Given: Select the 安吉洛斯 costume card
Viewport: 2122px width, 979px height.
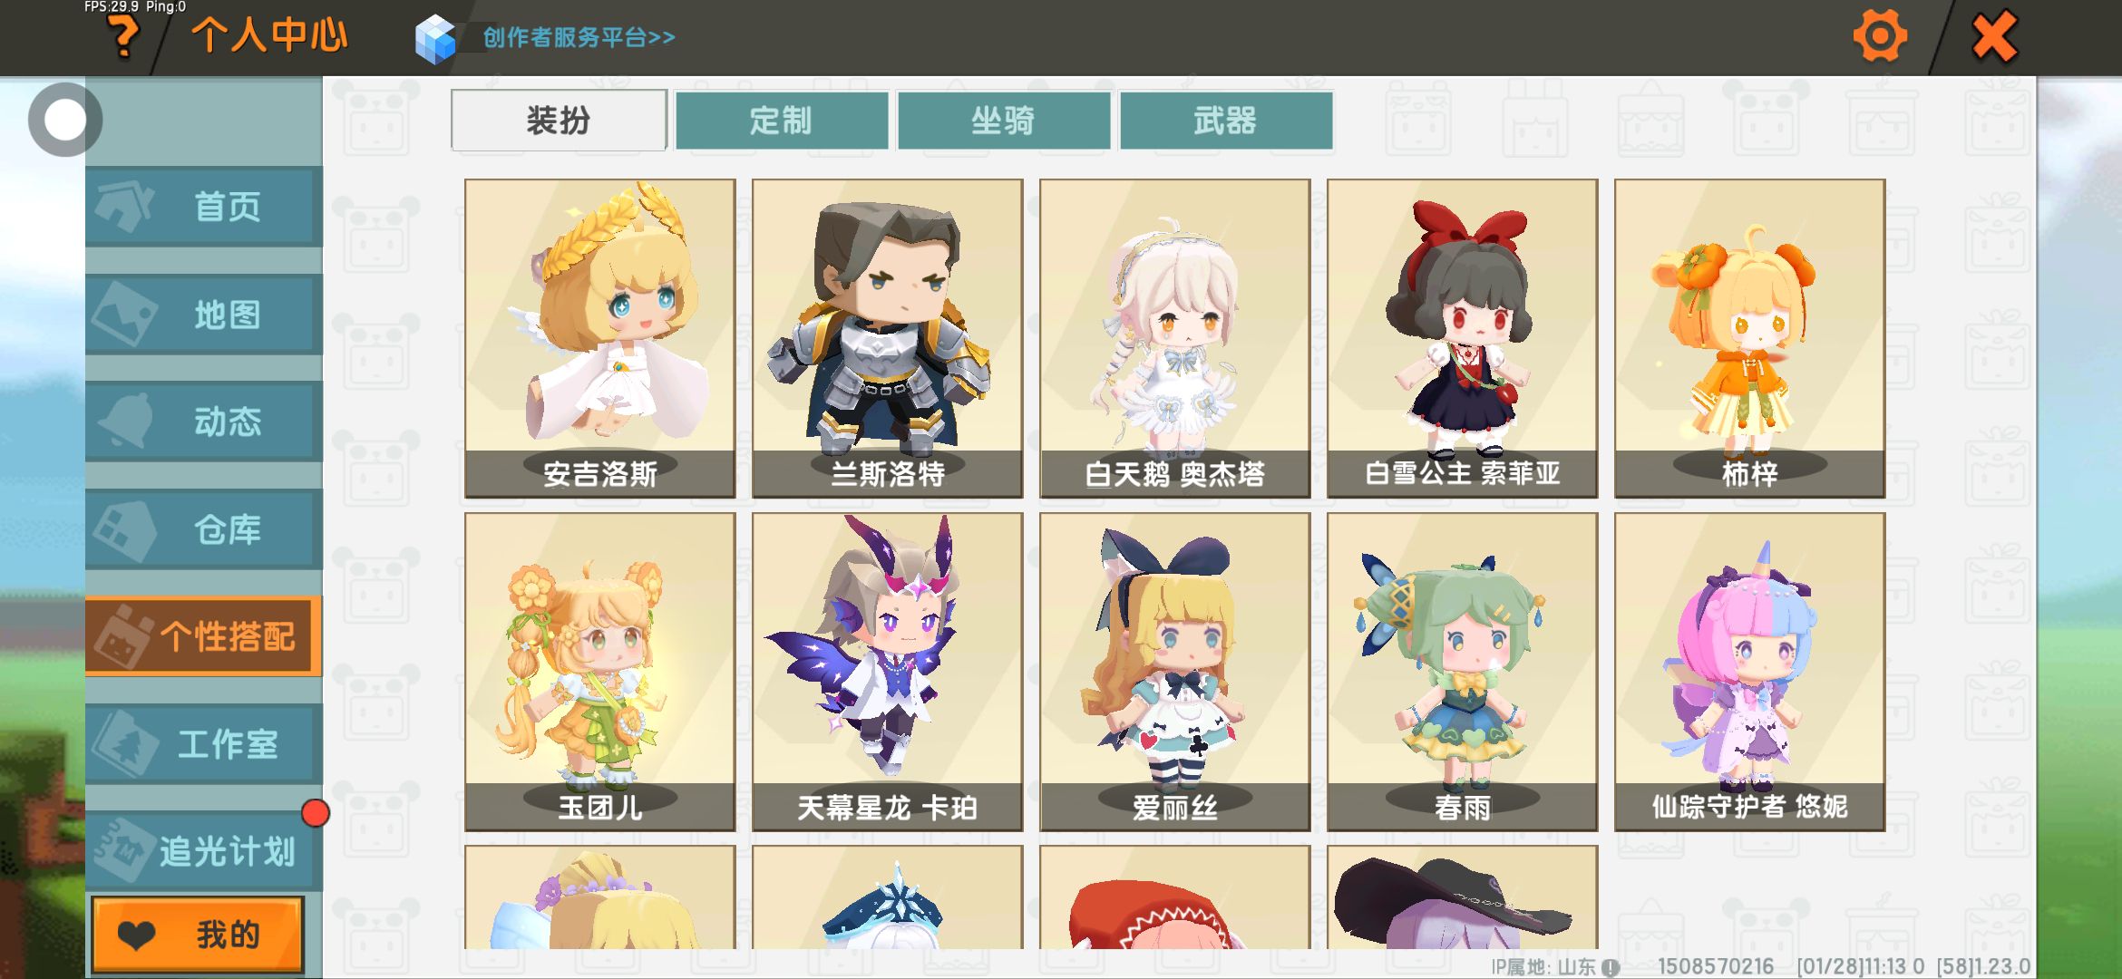Looking at the screenshot, I should pos(600,338).
